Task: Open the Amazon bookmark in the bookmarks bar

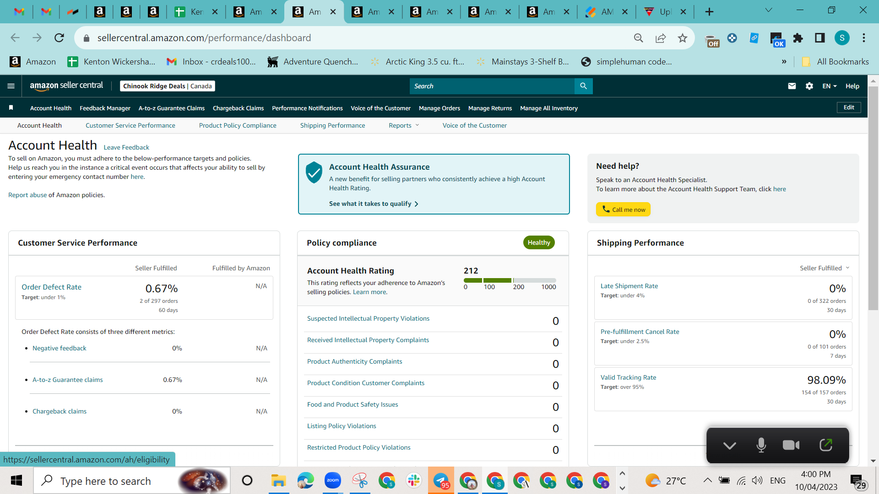Action: point(33,62)
